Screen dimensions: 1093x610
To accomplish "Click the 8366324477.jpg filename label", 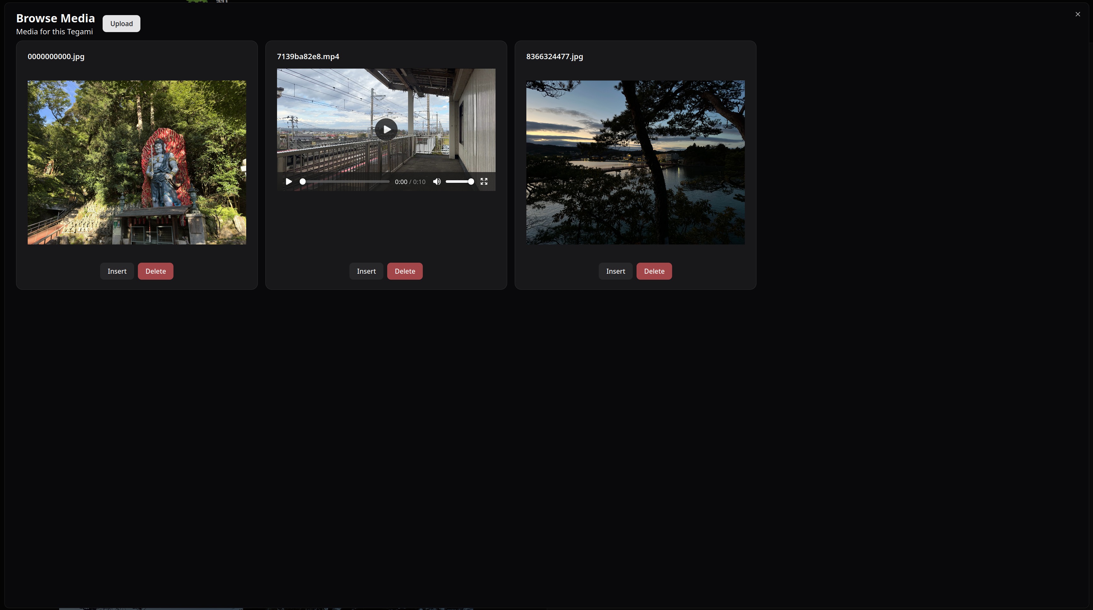I will 555,56.
